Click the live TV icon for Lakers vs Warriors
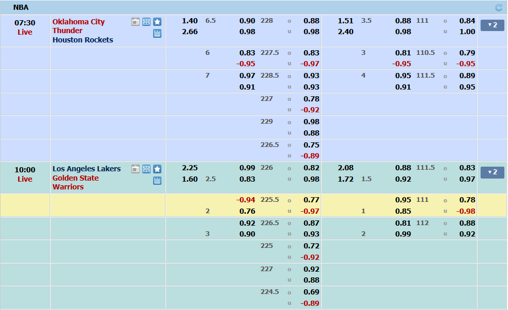The height and width of the screenshot is (310, 508). click(136, 169)
